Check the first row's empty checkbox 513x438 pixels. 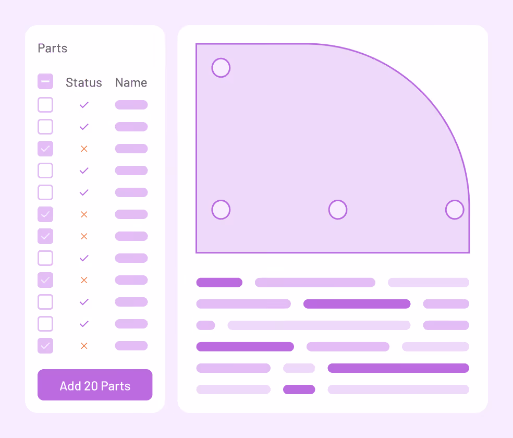point(45,105)
